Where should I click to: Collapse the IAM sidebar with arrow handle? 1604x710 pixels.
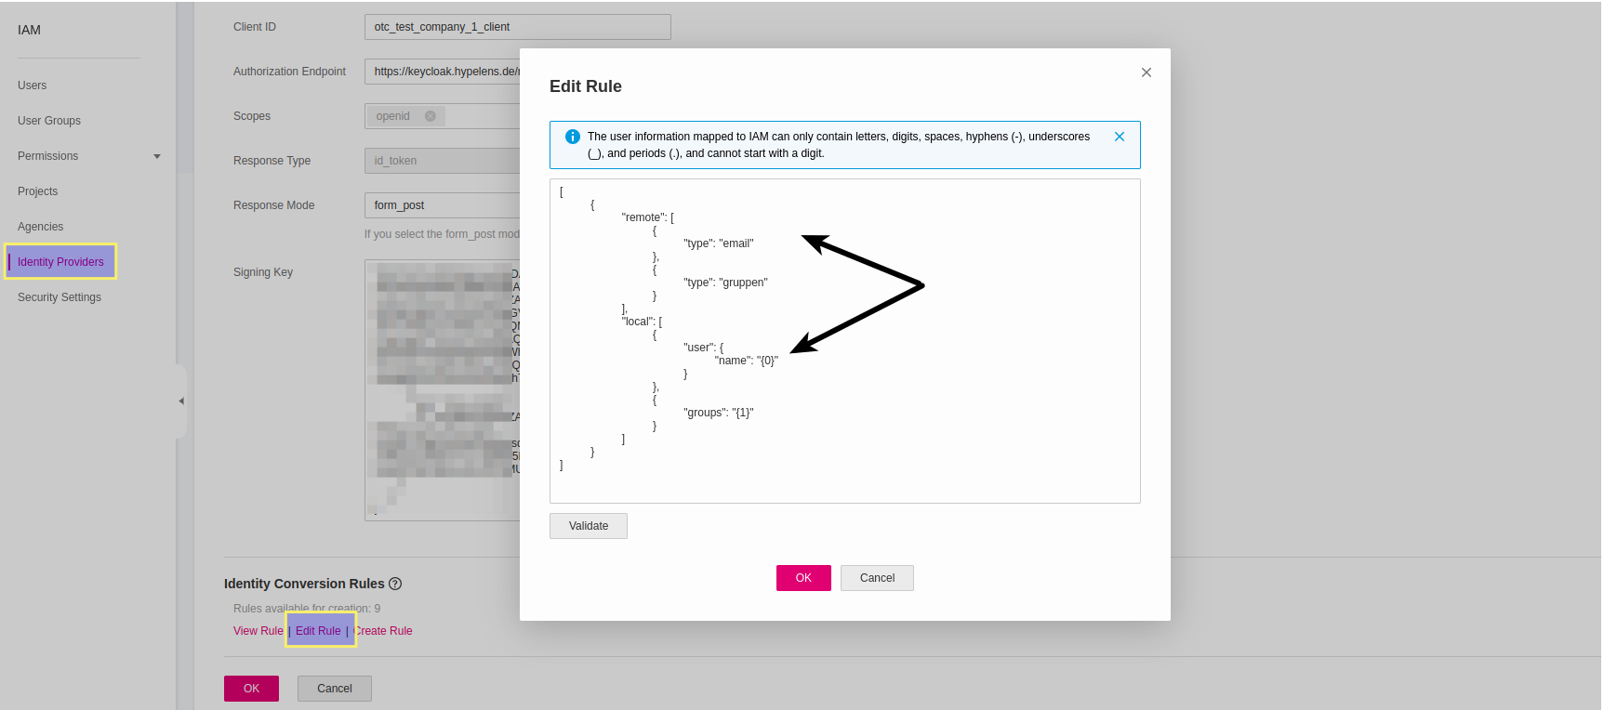(181, 401)
